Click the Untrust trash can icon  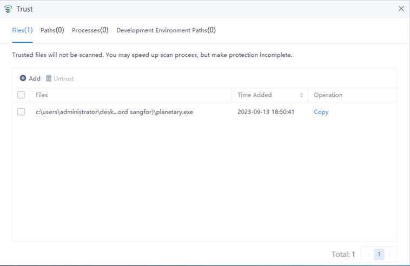coord(49,78)
